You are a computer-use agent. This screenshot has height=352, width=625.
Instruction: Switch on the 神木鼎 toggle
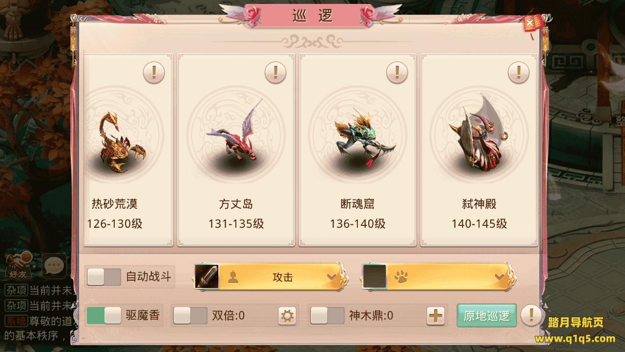click(x=327, y=316)
